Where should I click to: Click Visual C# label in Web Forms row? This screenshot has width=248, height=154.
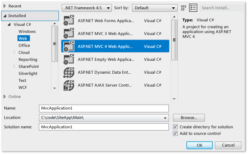(x=152, y=21)
